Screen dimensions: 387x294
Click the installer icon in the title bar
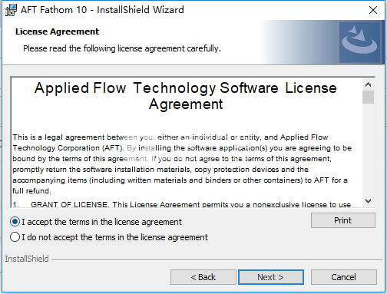(x=11, y=10)
